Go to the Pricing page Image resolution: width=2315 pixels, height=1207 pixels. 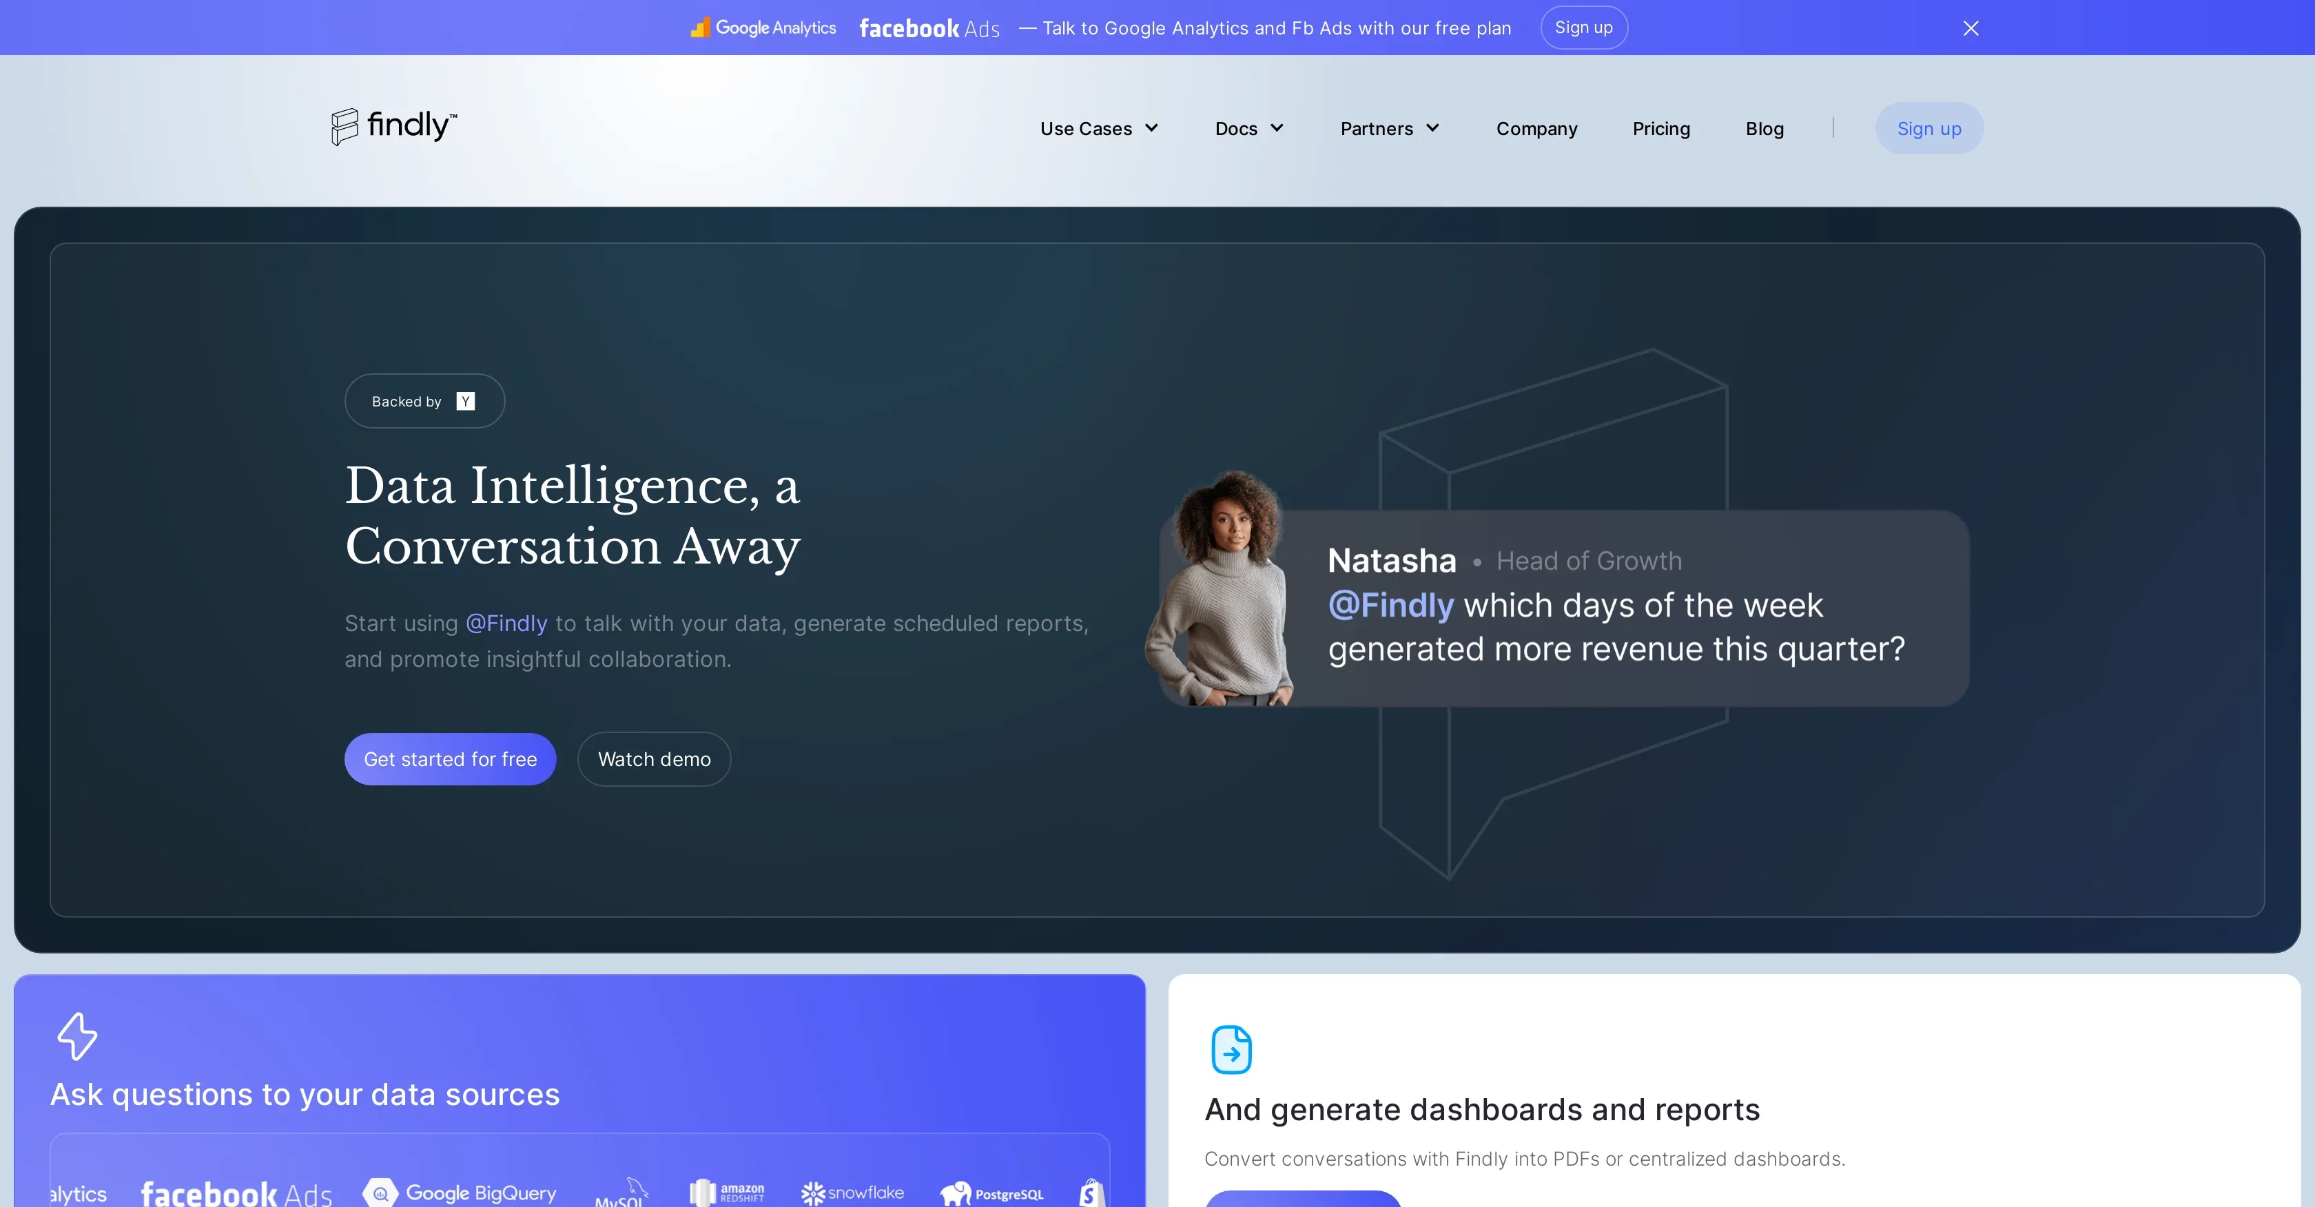[x=1660, y=129]
